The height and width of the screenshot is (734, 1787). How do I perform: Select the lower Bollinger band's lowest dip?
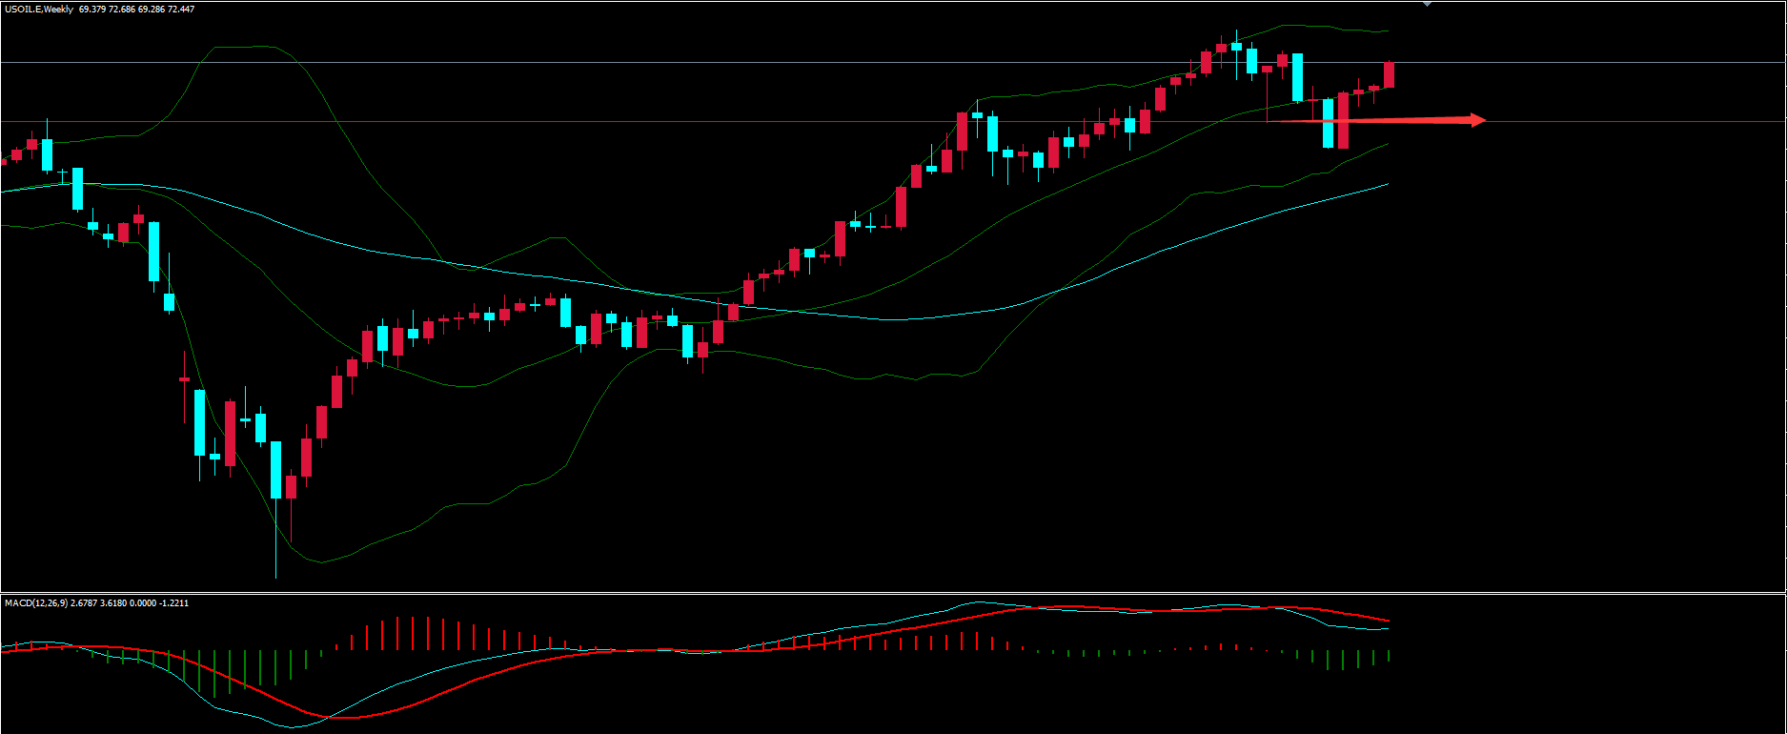pyautogui.click(x=322, y=562)
